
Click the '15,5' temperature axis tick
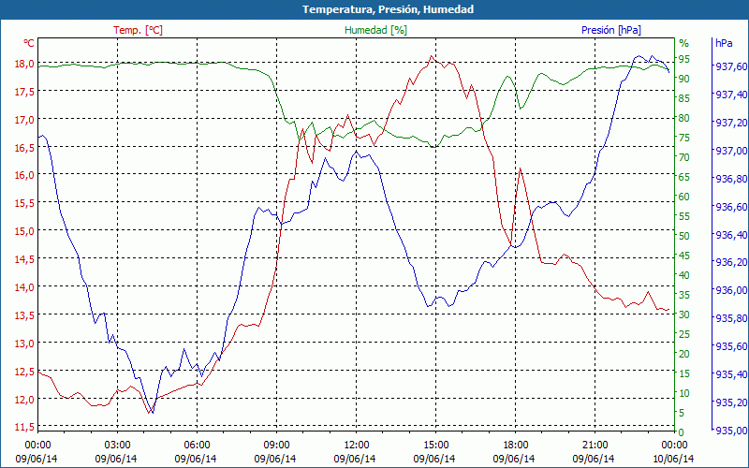point(24,203)
